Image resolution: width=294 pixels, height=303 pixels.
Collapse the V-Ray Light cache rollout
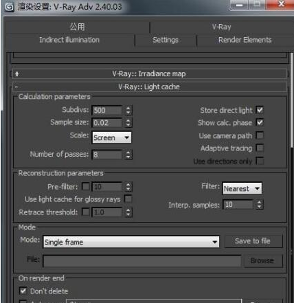149,87
